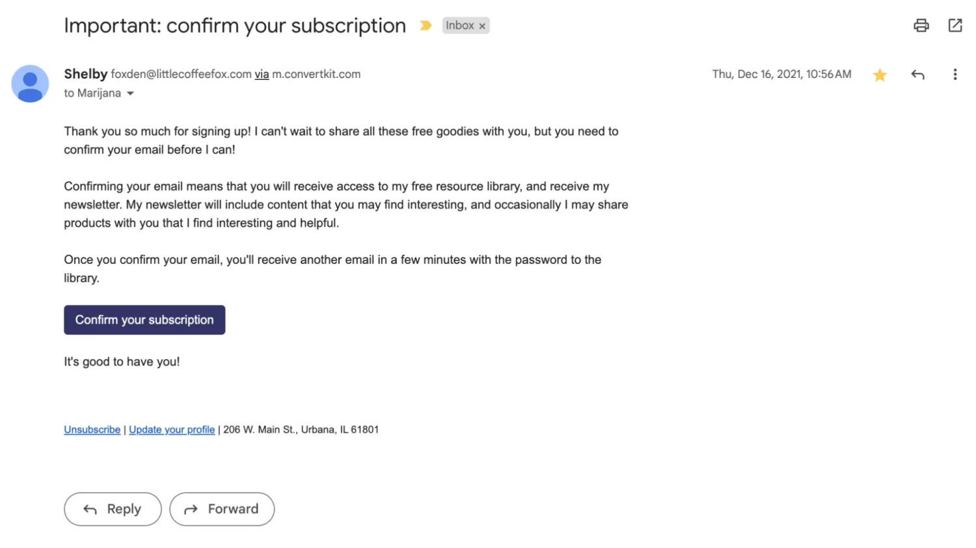Click the 'via' link in the sender line
Viewport: 976px width, 548px height.
point(262,74)
